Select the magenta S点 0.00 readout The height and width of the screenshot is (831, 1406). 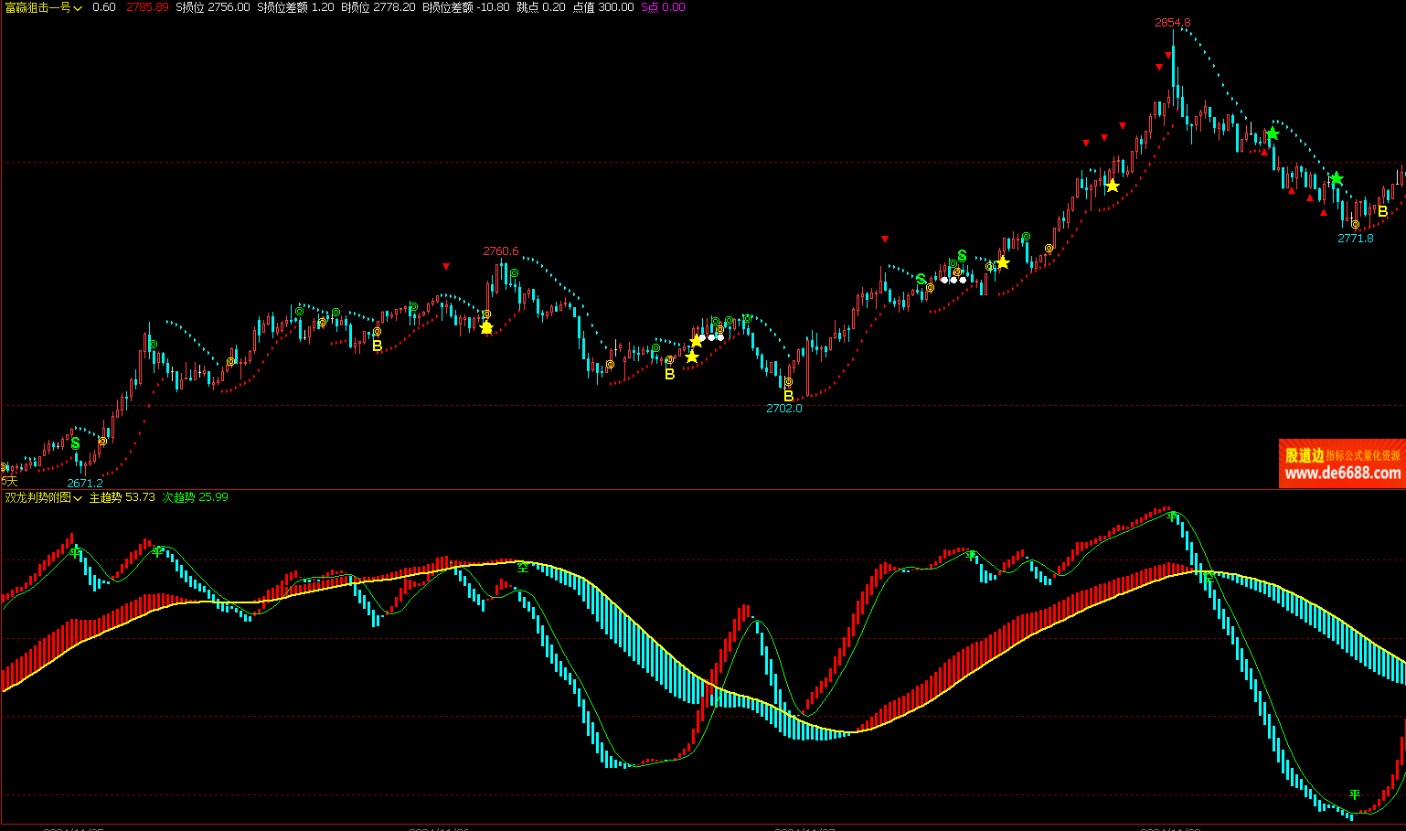tap(663, 7)
